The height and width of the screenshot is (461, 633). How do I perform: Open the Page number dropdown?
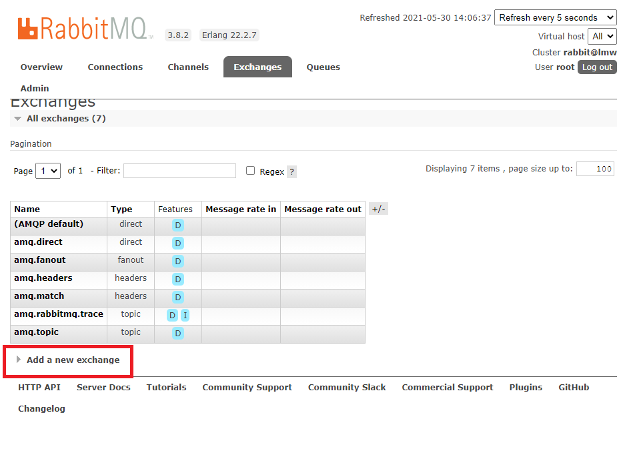(48, 171)
